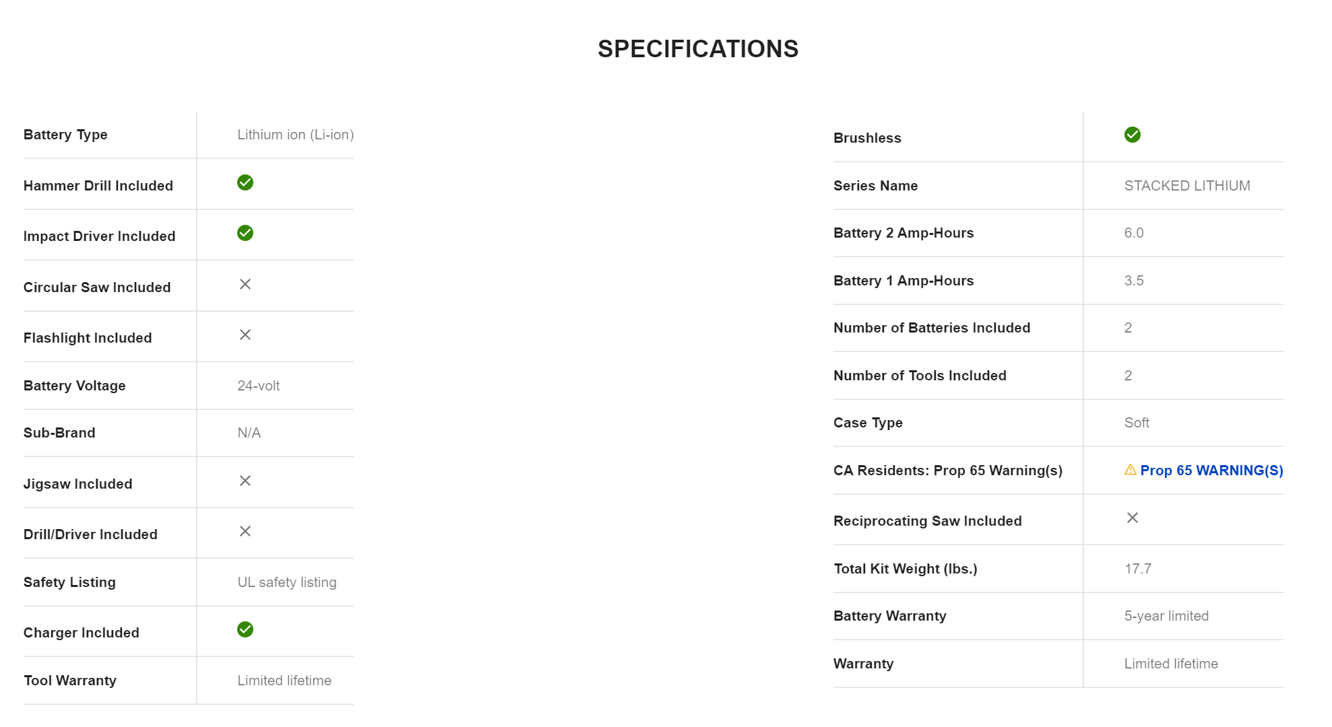Click the 24-volt battery voltage value
Viewport: 1332px width, 727px height.
258,386
